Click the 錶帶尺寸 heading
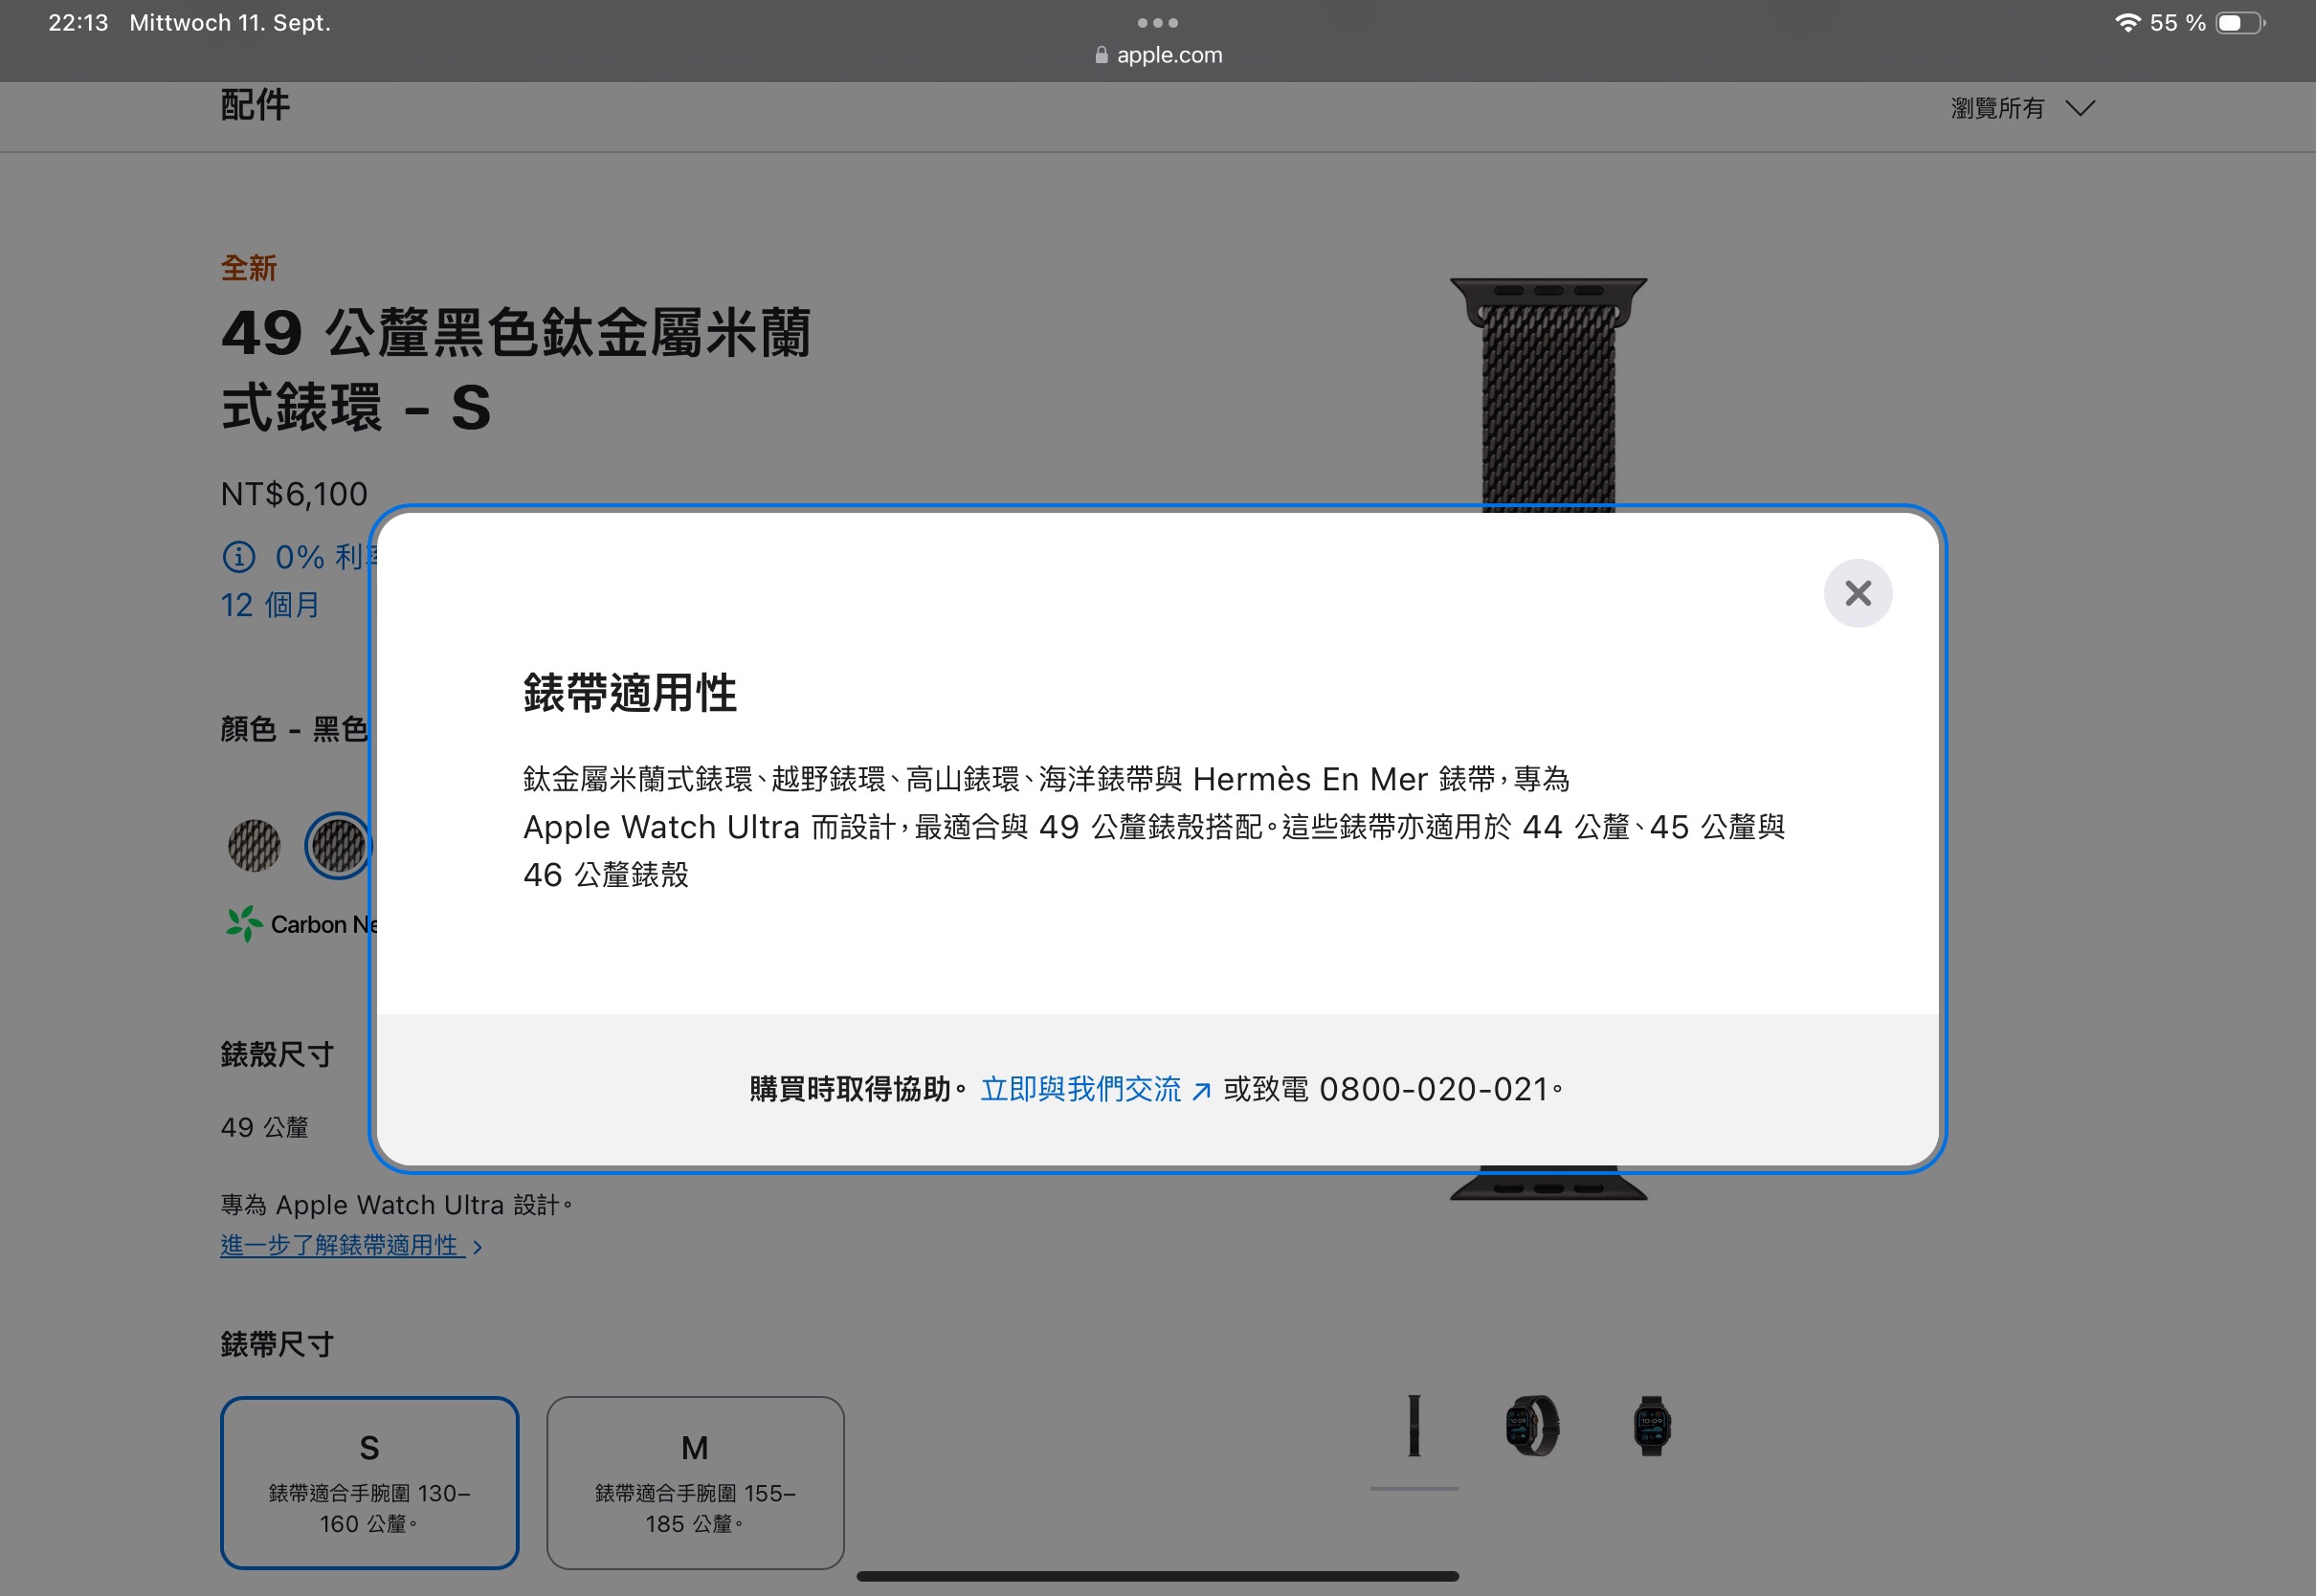This screenshot has height=1596, width=2316. [277, 1344]
